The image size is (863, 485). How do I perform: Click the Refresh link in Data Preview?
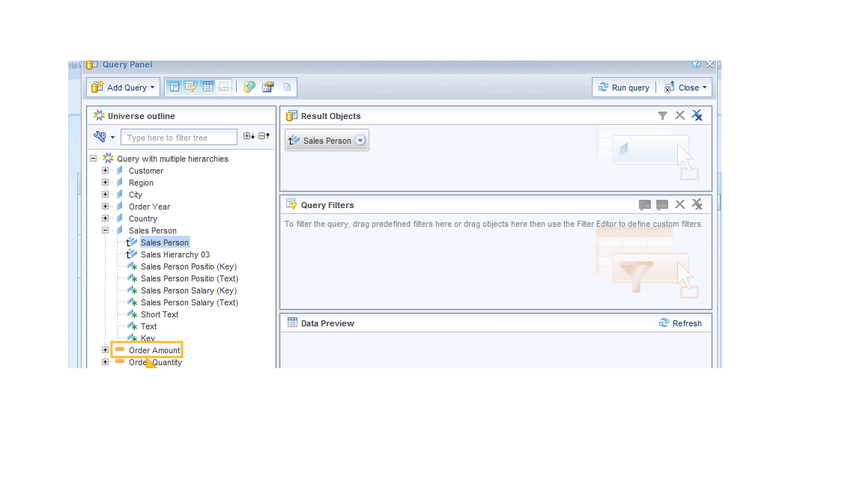(681, 323)
